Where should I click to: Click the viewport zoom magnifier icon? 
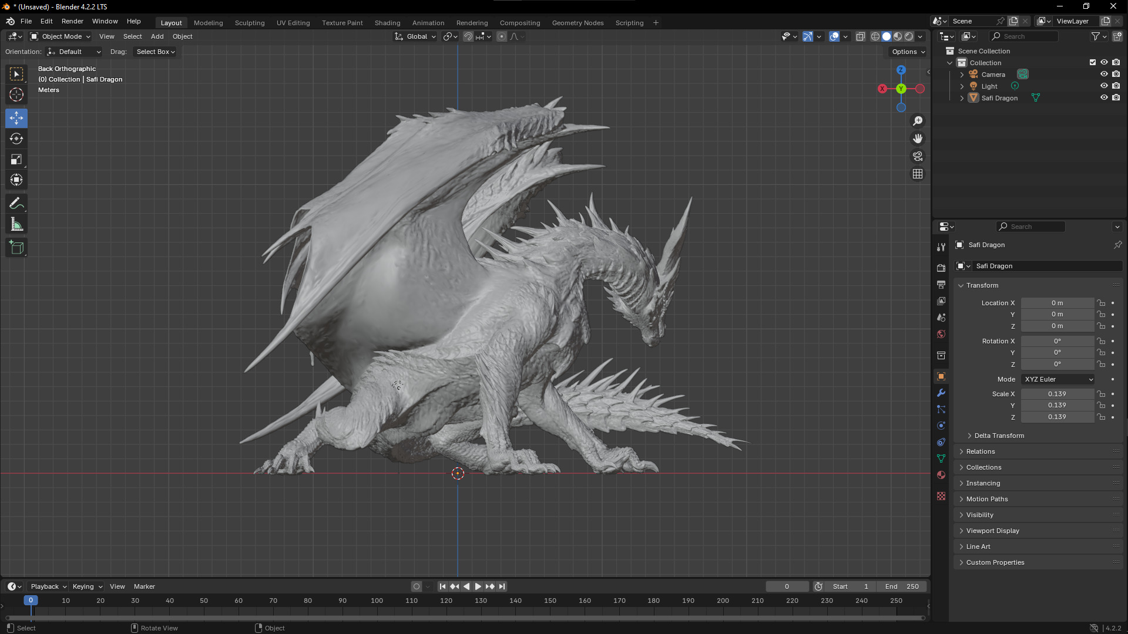click(918, 121)
